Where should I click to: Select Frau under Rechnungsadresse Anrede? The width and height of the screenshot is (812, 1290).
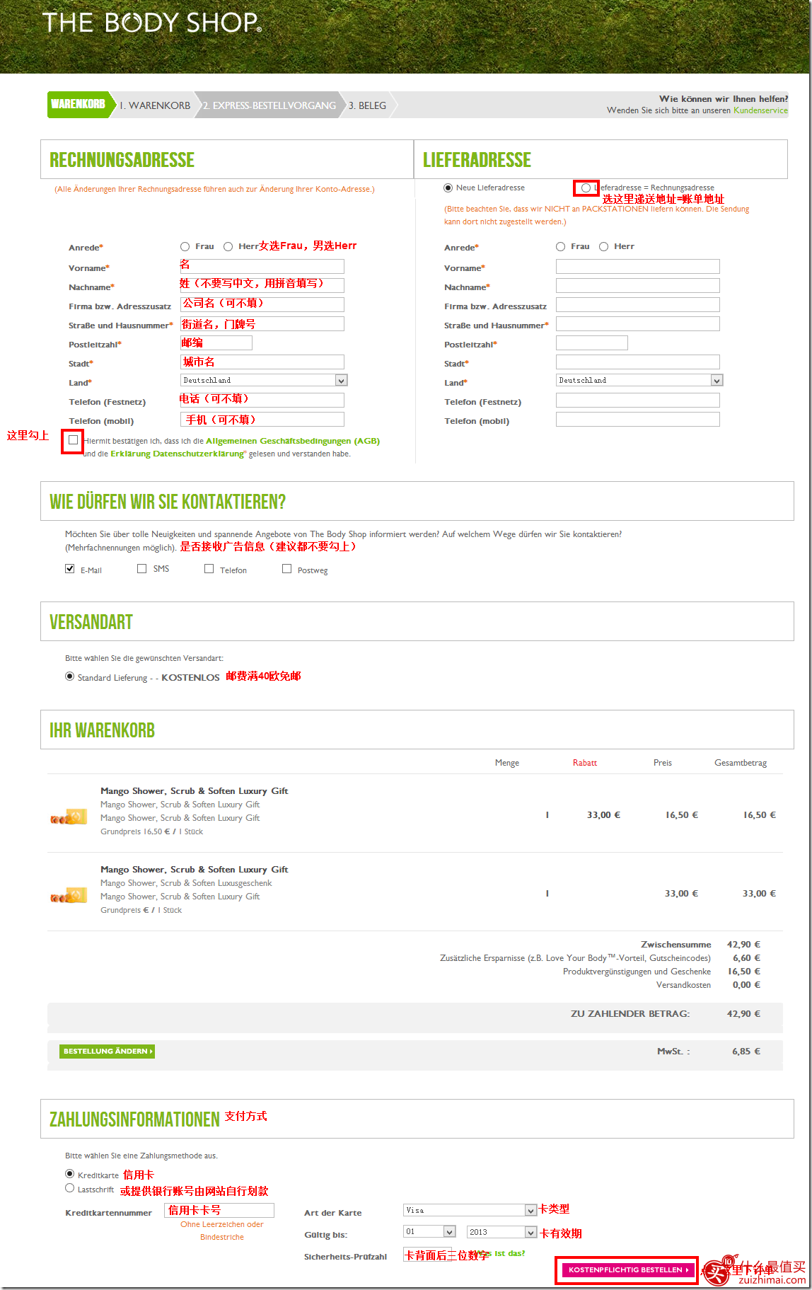185,246
